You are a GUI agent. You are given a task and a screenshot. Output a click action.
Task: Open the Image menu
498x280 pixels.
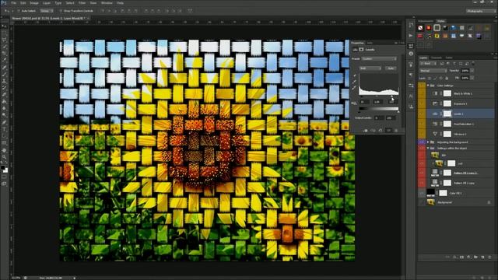[34, 3]
